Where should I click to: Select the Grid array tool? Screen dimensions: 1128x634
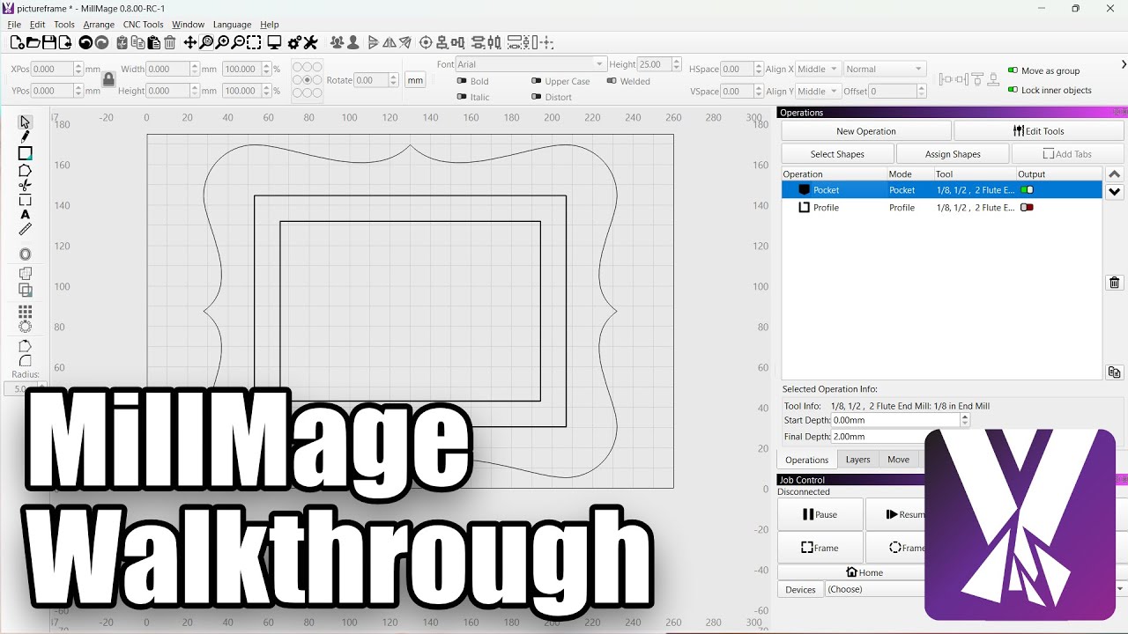tap(25, 312)
